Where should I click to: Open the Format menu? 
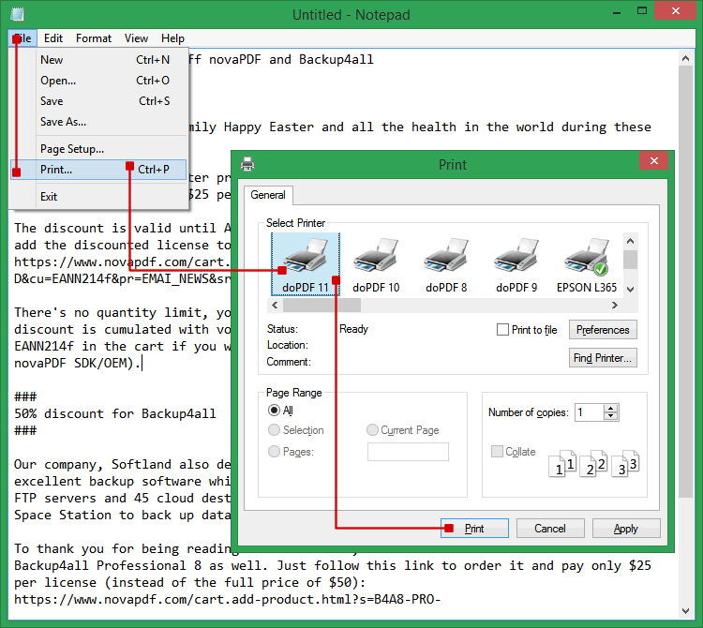(93, 38)
